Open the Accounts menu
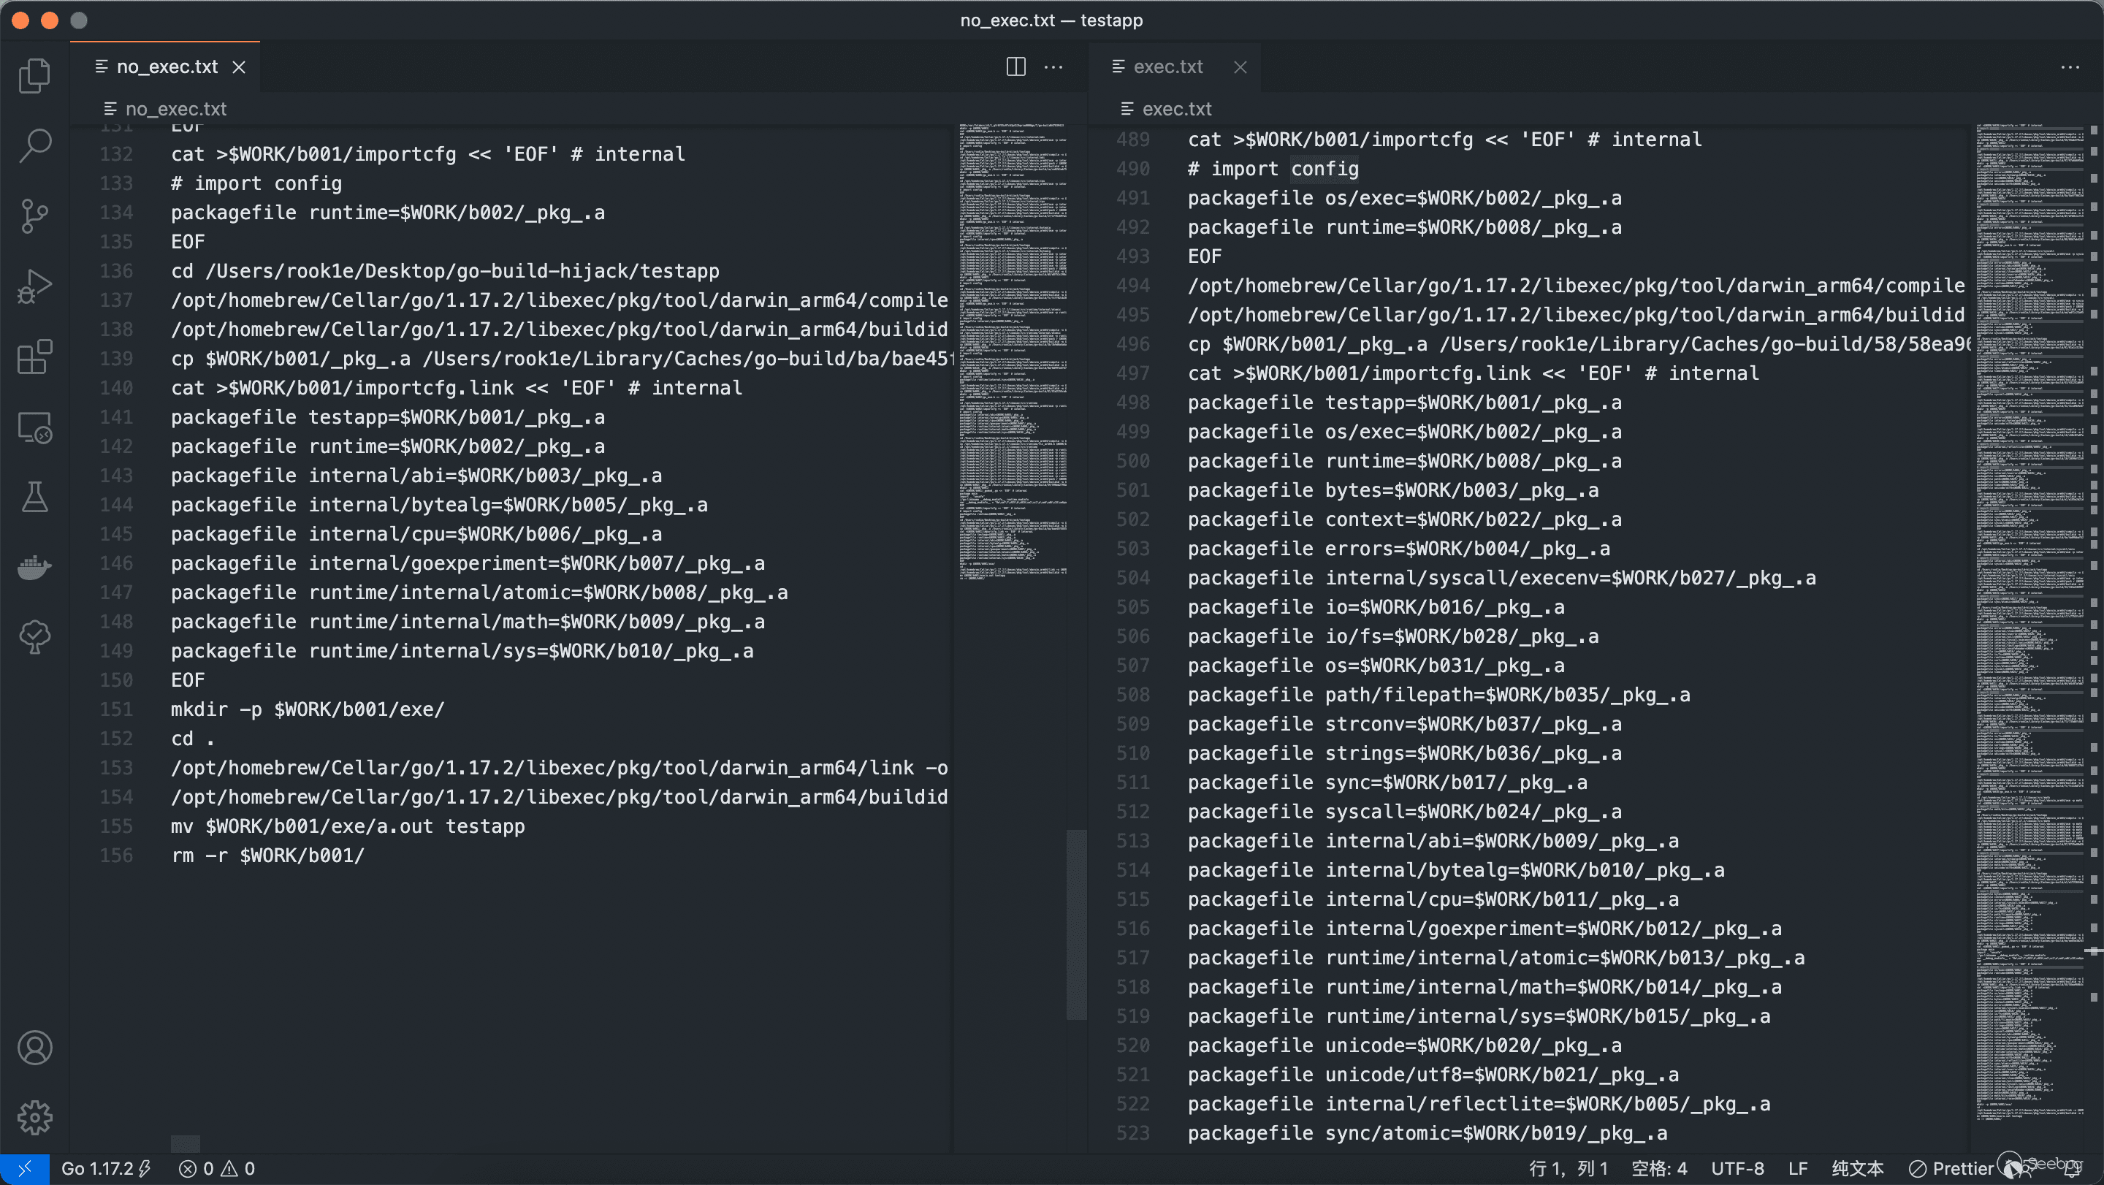This screenshot has width=2104, height=1185. [x=34, y=1048]
